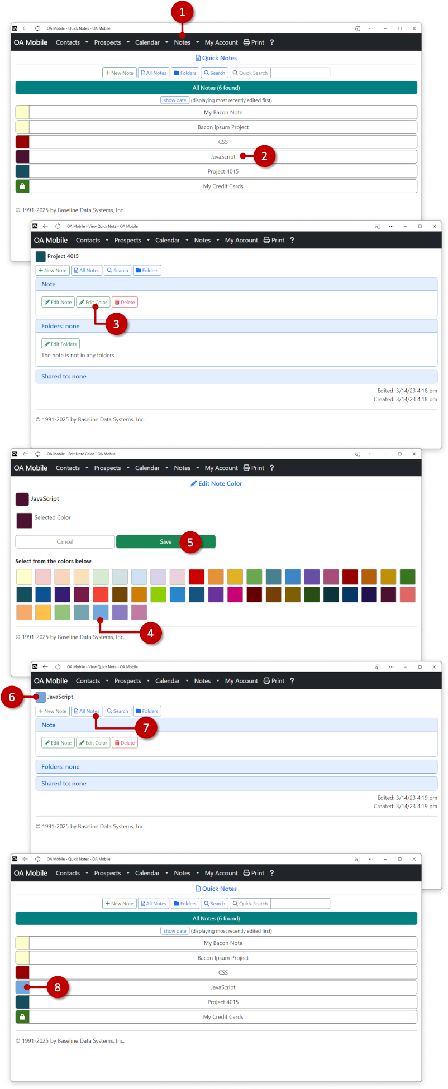Click Edit Note in the Project 4015 window
Image resolution: width=448 pixels, height=1089 pixels.
click(58, 302)
